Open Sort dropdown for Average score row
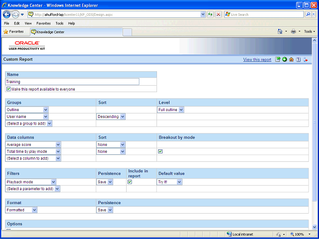 [x=111, y=145]
